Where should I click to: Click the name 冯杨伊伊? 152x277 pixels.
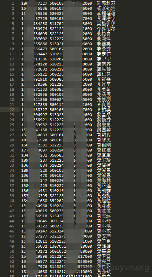[x=106, y=24]
